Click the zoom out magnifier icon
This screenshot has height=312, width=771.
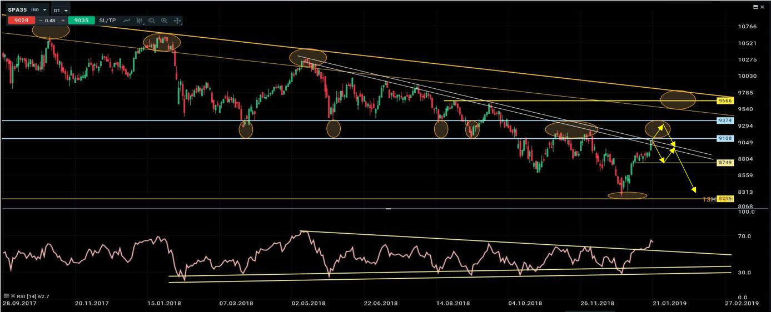tap(152, 21)
